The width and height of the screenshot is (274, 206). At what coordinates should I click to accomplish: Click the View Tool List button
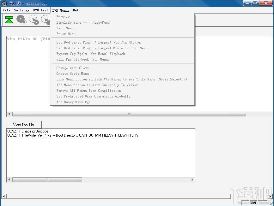[x=24, y=125]
